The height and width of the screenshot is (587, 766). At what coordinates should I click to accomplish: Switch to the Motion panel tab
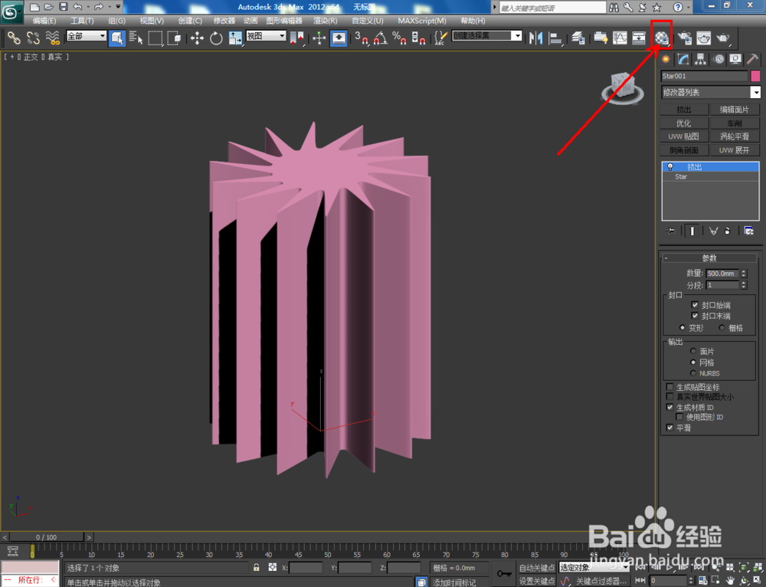(x=719, y=60)
